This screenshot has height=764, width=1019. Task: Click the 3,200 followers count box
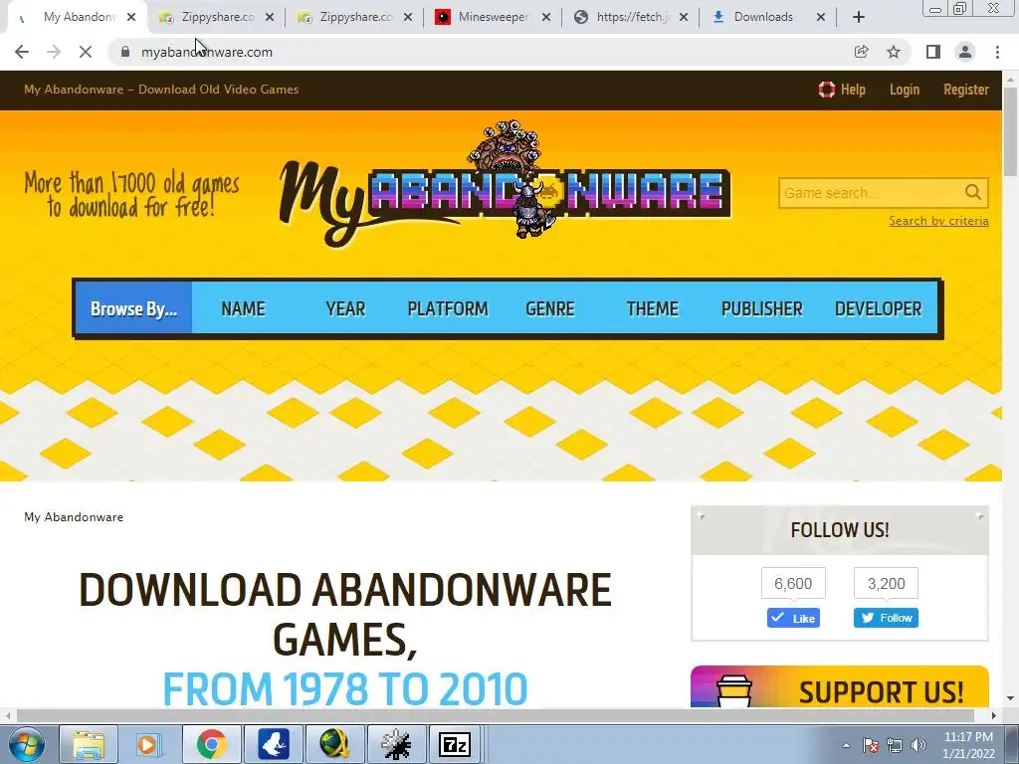(886, 583)
